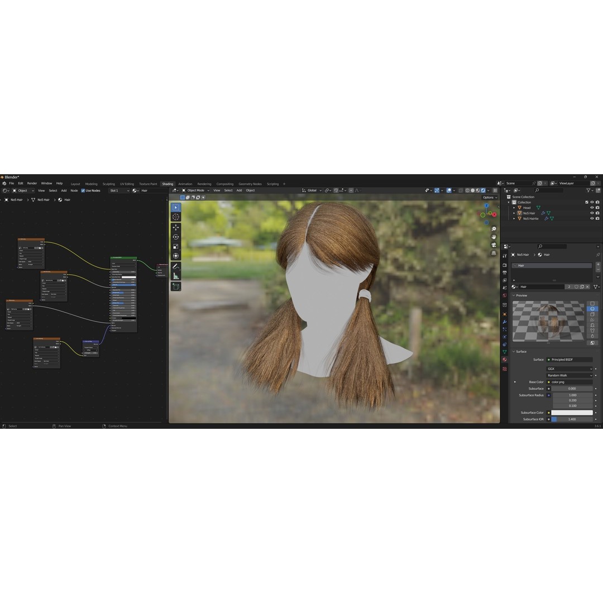Click the viewport zoom magnifier icon
The image size is (603, 603).
click(x=494, y=229)
